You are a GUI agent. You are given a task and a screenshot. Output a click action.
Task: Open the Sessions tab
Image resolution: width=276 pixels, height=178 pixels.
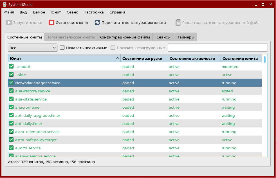click(x=163, y=37)
